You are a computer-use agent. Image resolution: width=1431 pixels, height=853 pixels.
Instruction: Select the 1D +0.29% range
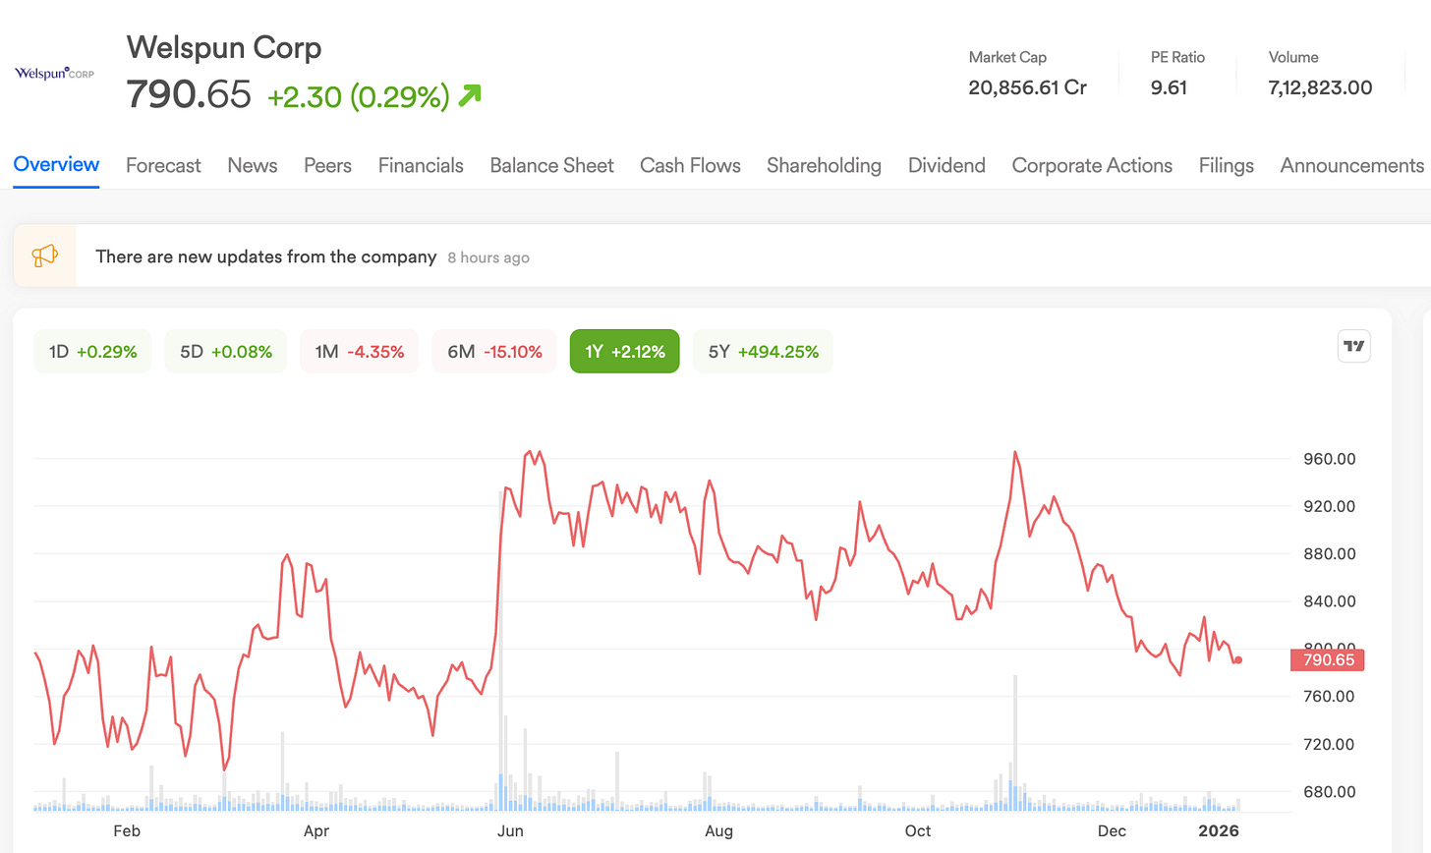coord(92,351)
